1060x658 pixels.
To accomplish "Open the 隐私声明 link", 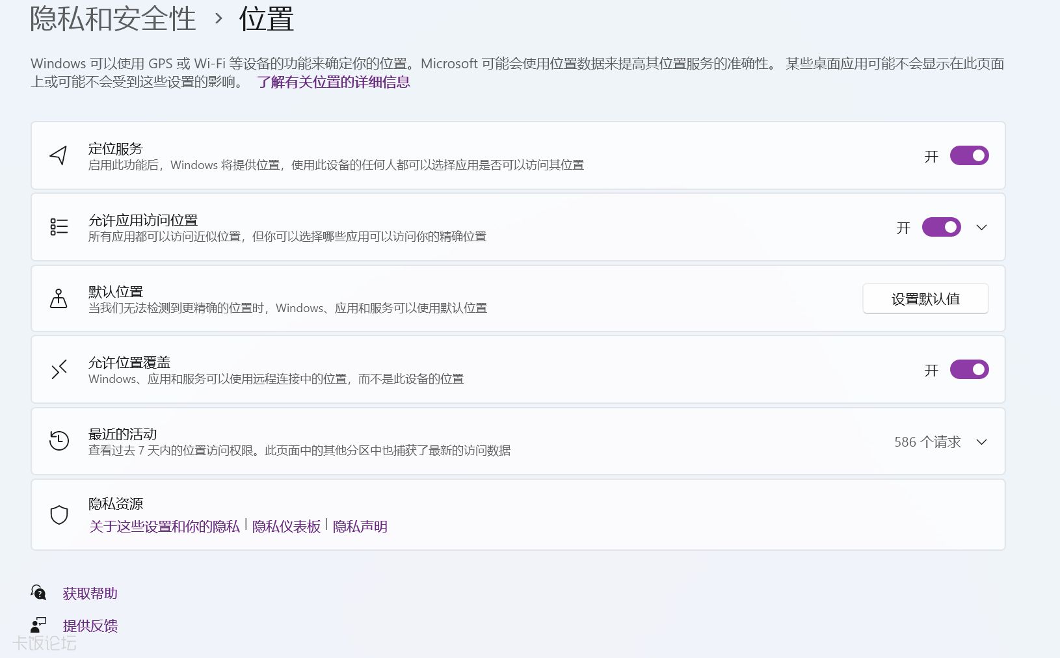I will tap(360, 527).
